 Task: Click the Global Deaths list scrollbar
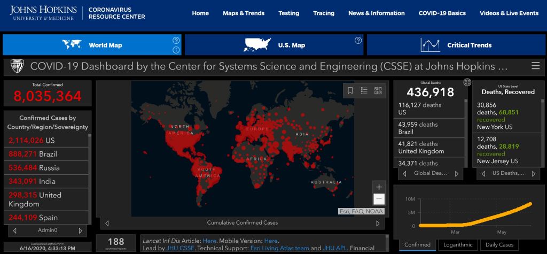tap(466, 134)
